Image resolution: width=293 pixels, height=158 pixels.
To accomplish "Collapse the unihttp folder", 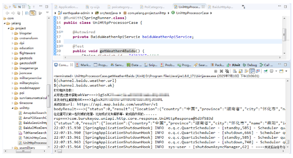I will [x=13, y=108].
